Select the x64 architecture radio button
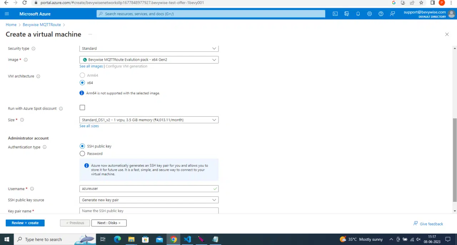This screenshot has height=245, width=457. [82, 83]
